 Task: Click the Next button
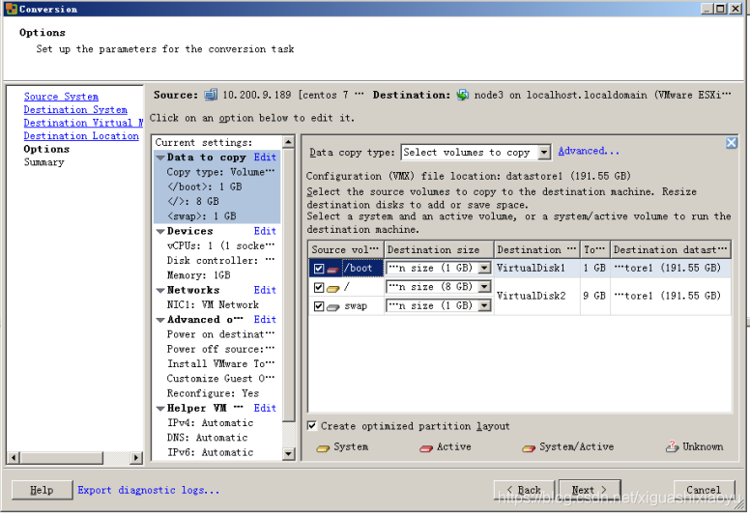(x=590, y=490)
